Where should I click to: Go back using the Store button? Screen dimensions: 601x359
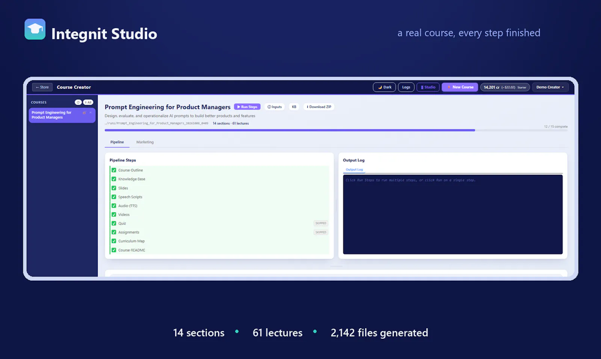(x=42, y=87)
